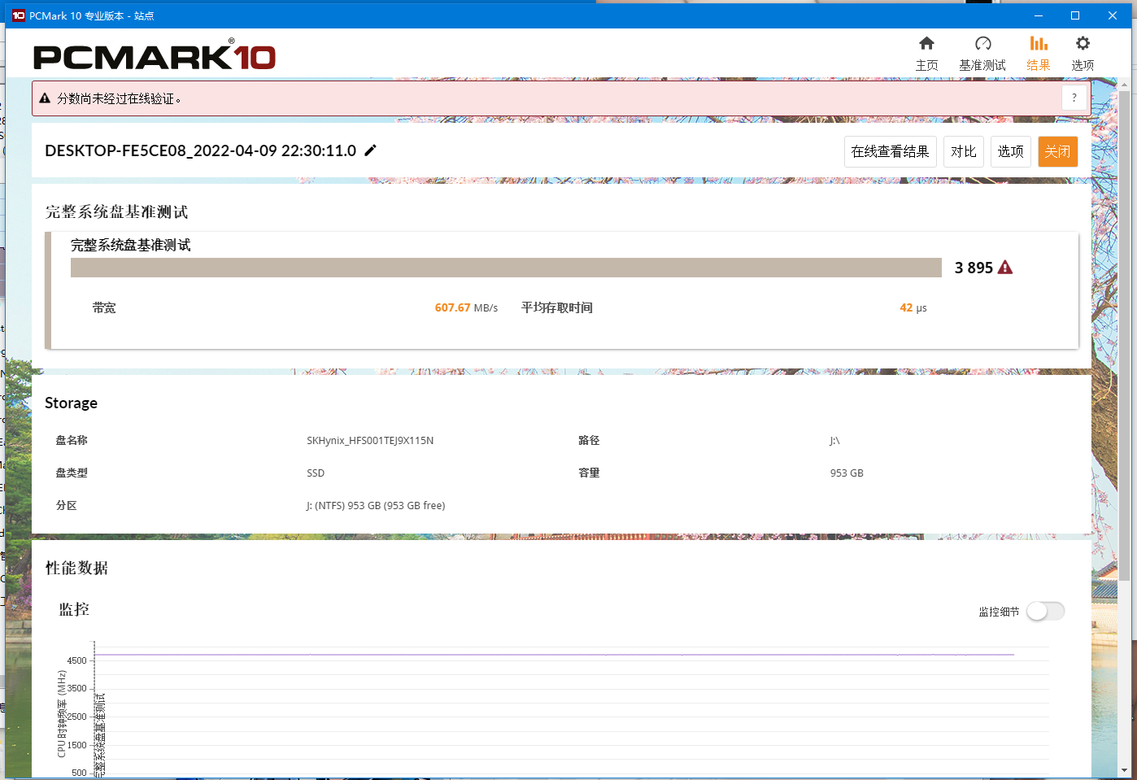Click the bandwidth value 607.67 MB/s

tap(466, 307)
